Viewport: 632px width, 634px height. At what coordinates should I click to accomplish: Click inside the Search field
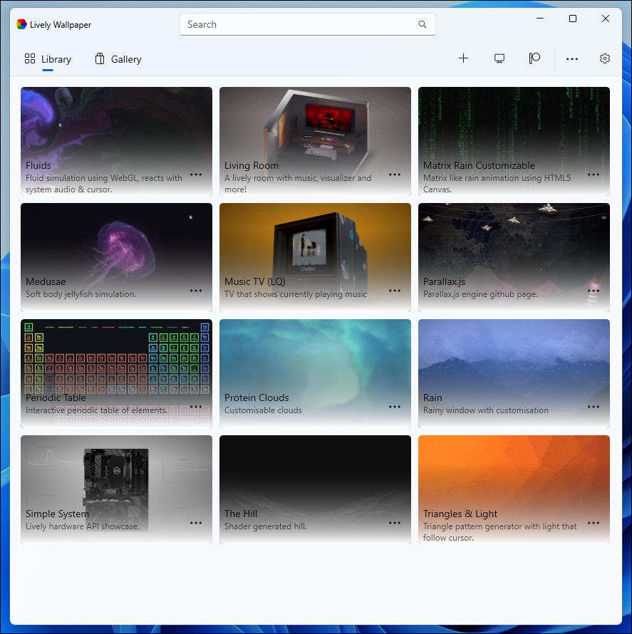pyautogui.click(x=308, y=24)
